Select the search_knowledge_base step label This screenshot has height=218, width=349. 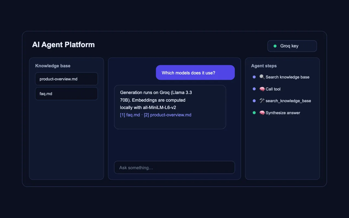coord(288,101)
